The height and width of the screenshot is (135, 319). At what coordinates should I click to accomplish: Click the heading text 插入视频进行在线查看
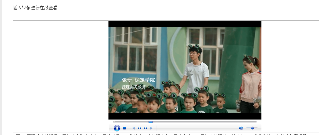(x=35, y=8)
